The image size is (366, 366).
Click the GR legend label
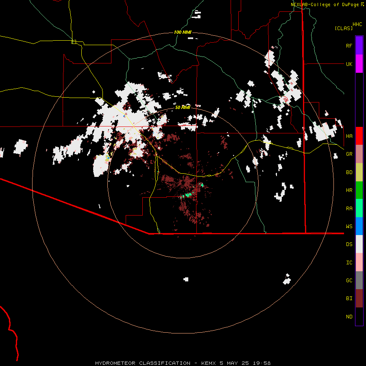coord(349,154)
